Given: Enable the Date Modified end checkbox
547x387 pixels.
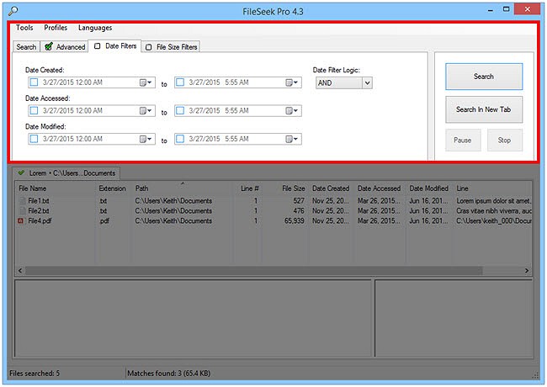Looking at the screenshot, I should 180,139.
